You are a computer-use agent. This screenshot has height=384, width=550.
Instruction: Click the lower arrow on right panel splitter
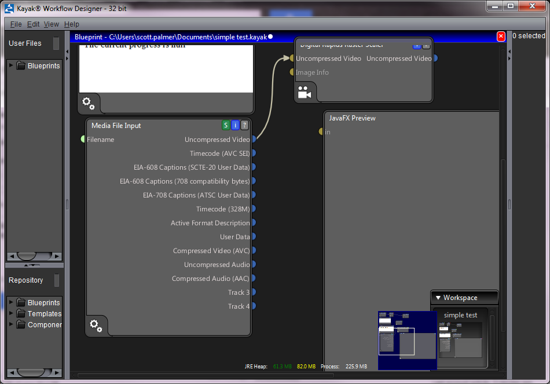click(x=509, y=58)
